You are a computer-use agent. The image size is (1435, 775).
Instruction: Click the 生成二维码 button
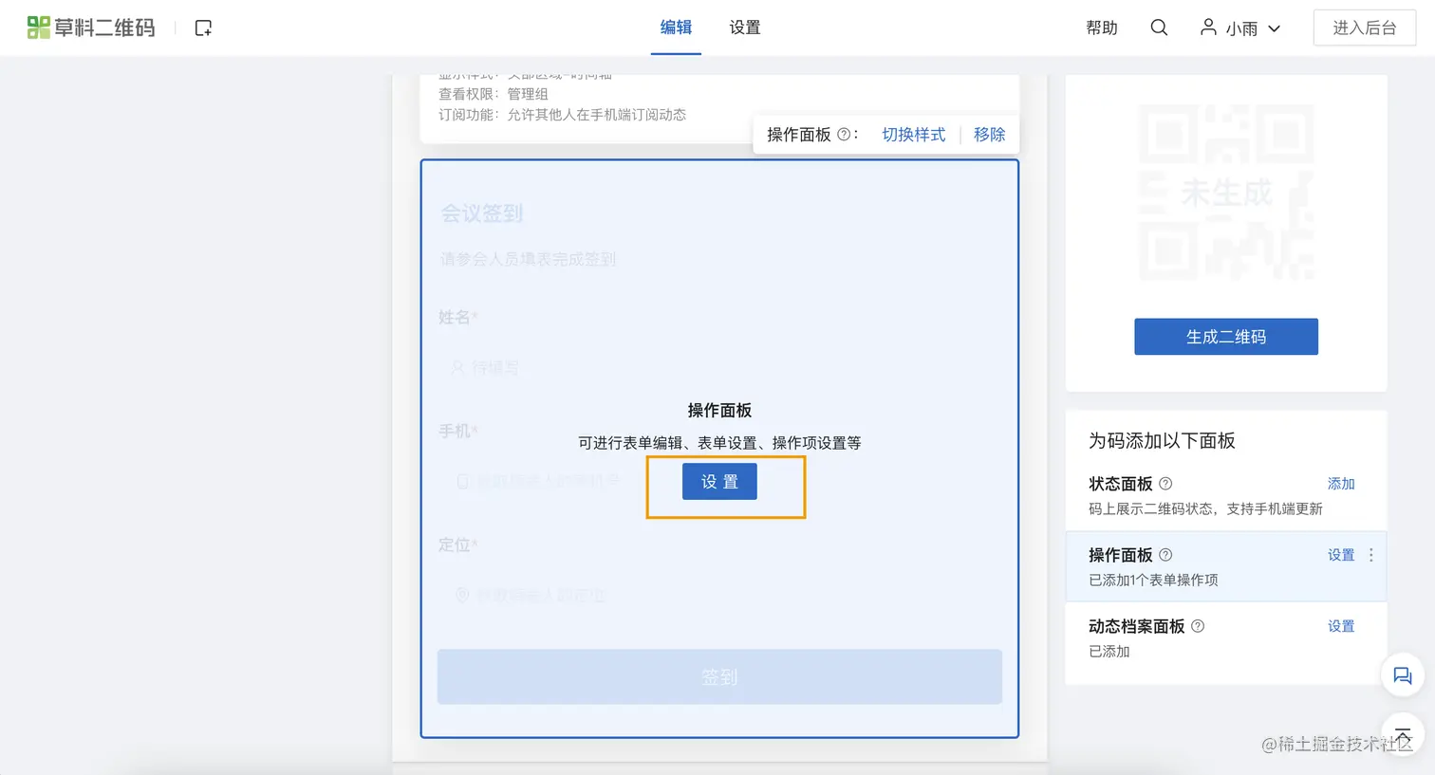point(1226,337)
